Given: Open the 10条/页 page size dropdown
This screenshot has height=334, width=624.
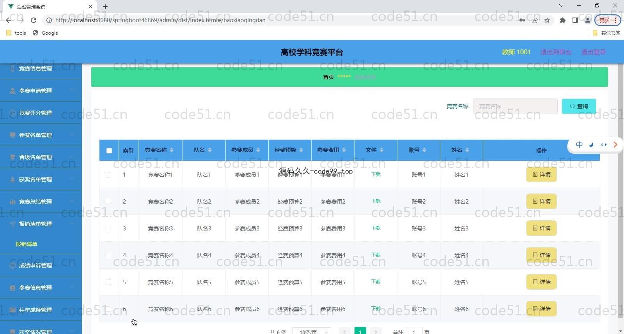Looking at the screenshot, I should click(312, 331).
